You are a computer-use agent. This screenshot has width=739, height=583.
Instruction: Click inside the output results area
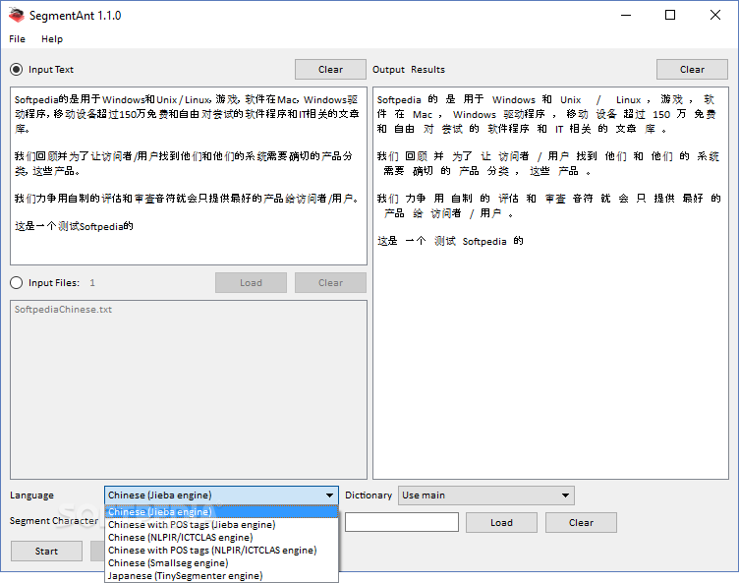coord(550,283)
